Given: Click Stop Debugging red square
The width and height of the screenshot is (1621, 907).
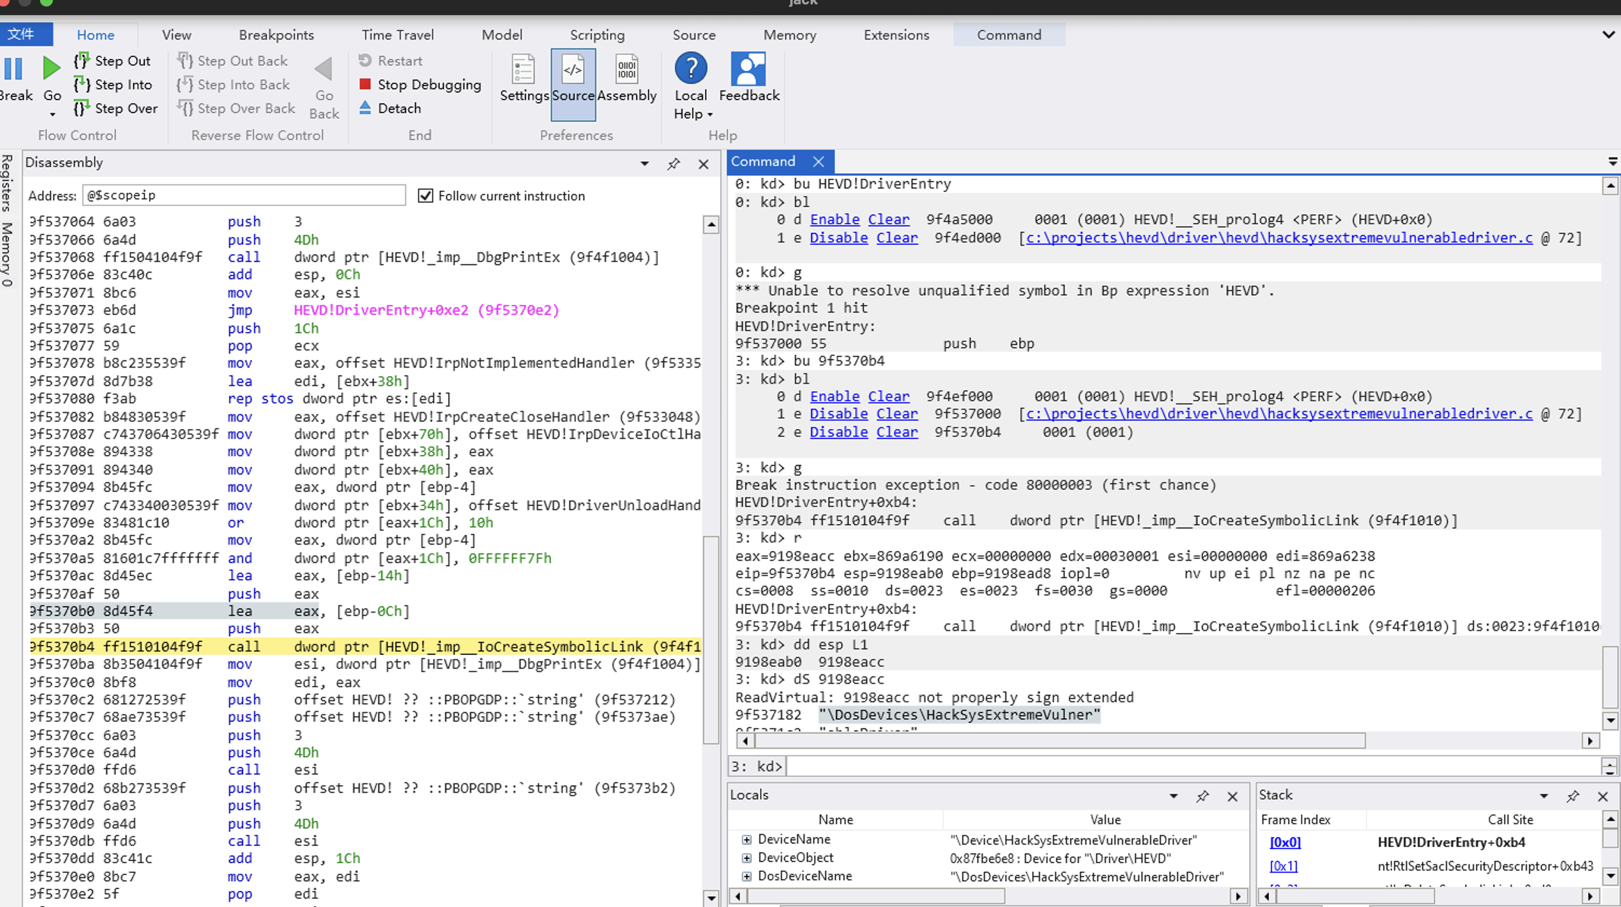Looking at the screenshot, I should click(x=365, y=84).
